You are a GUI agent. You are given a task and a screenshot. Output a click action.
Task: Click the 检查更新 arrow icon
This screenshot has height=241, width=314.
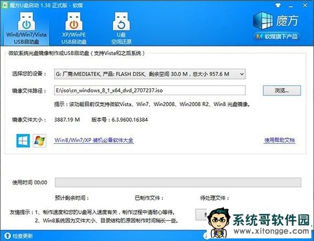(x=7, y=236)
